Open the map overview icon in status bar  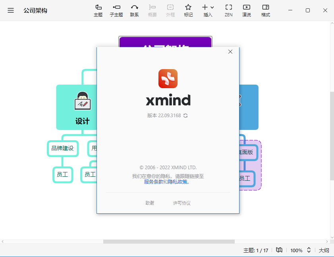[279, 250]
